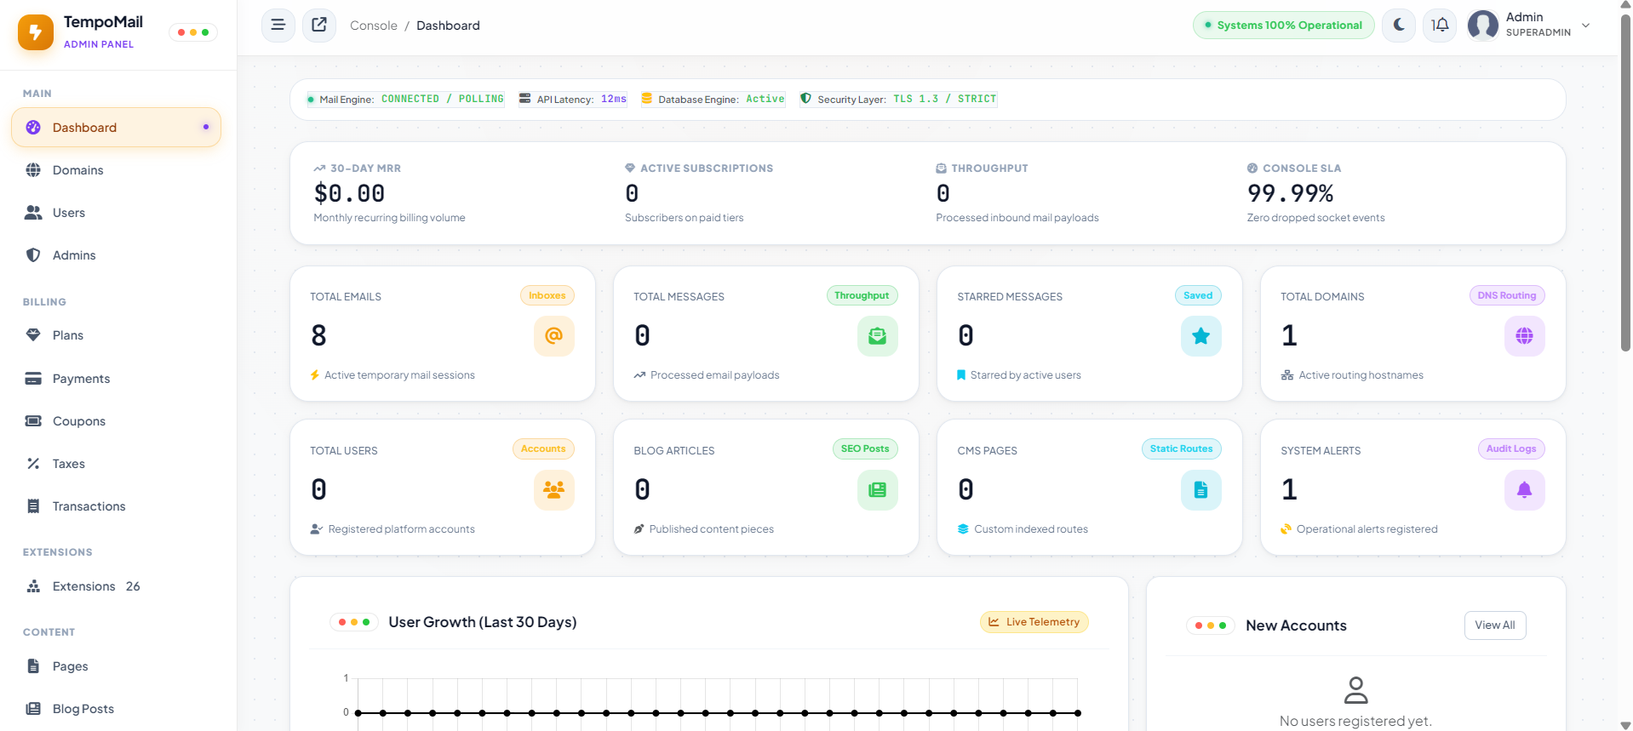Open the Coupons page

click(116, 421)
